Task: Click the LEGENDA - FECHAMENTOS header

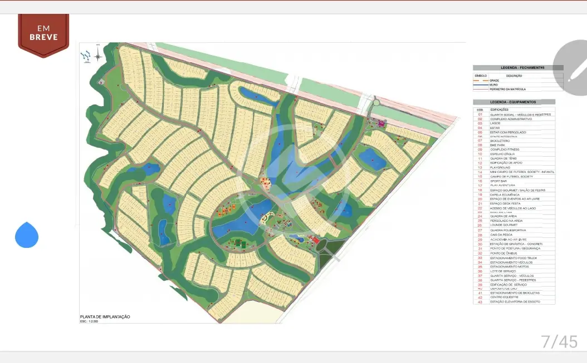Action: [518, 68]
